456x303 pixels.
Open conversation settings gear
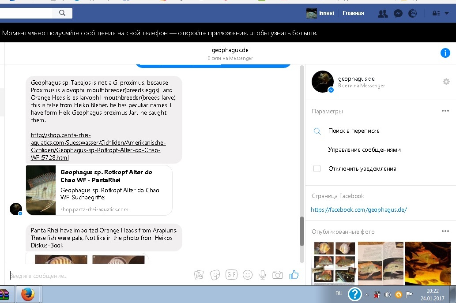[x=446, y=82]
